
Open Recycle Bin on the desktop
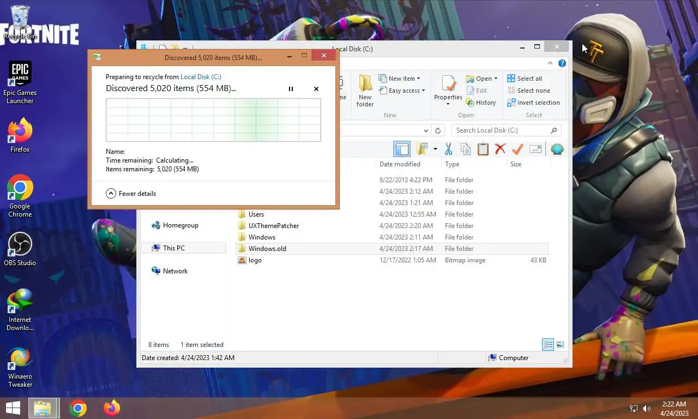(x=20, y=23)
